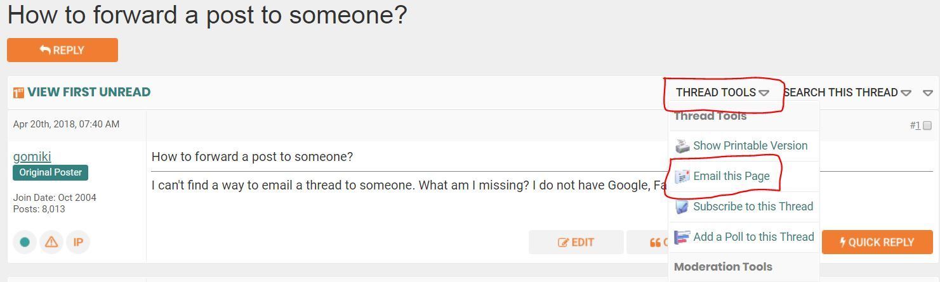Choose Add a Poll to this Thread
The height and width of the screenshot is (282, 940).
tap(753, 237)
